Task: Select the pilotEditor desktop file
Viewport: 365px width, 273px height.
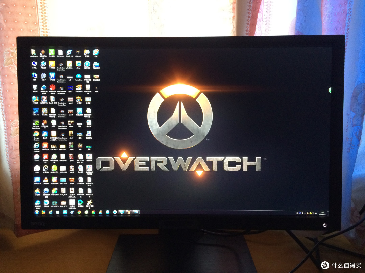Action: coord(70,65)
